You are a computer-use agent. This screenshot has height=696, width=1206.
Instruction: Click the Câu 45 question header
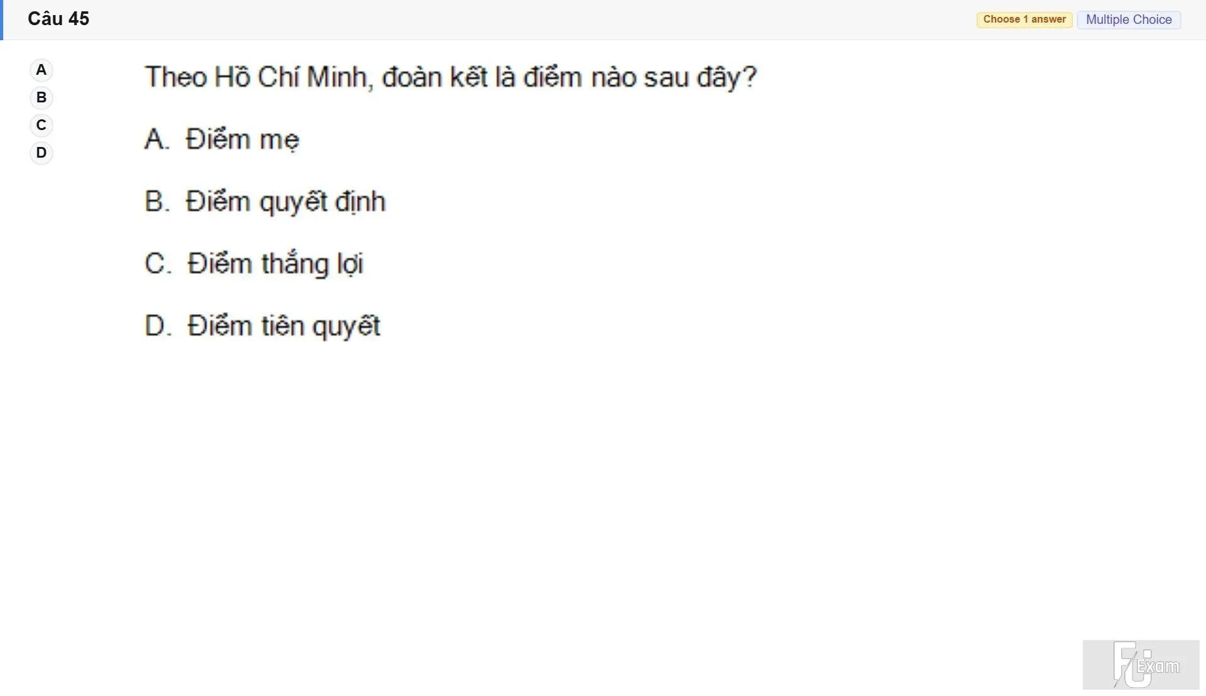[58, 19]
